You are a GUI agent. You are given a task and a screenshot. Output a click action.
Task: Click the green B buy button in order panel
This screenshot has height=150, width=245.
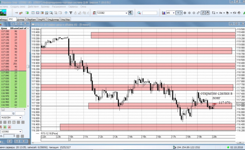[5, 127]
